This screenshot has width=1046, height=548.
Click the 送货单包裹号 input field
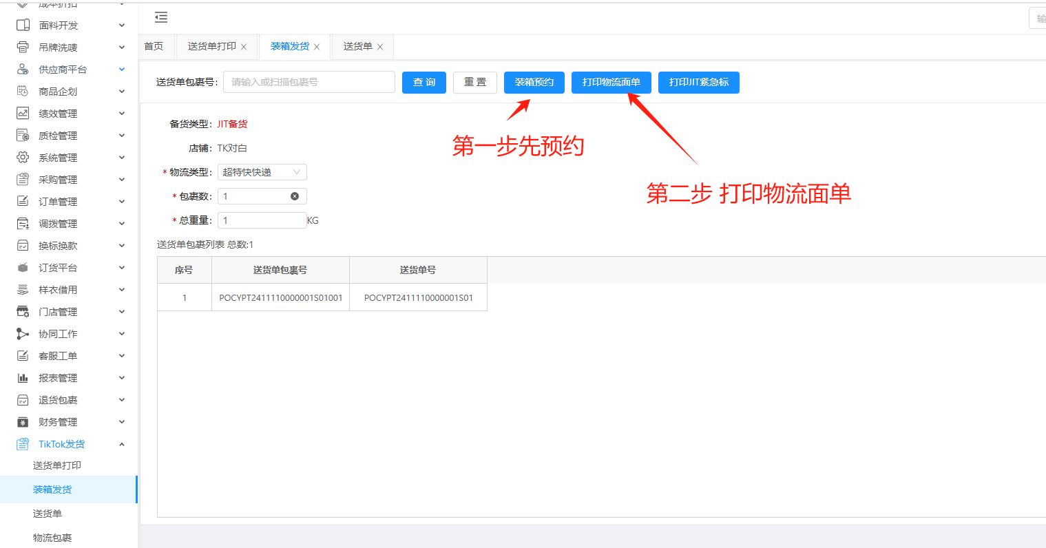[308, 82]
